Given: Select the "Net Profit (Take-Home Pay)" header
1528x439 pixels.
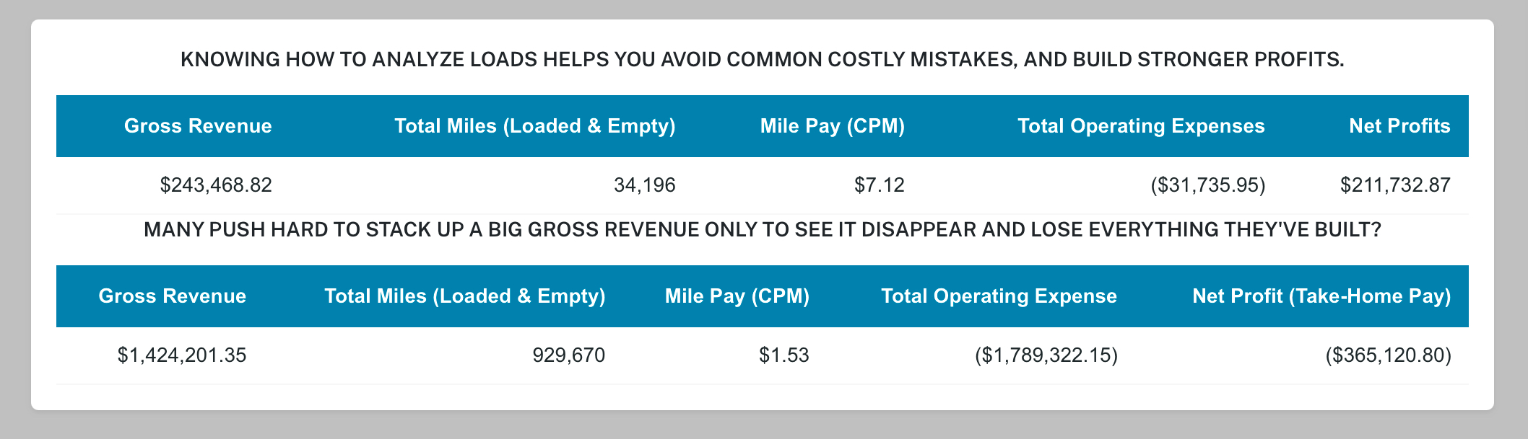Looking at the screenshot, I should click(1321, 296).
